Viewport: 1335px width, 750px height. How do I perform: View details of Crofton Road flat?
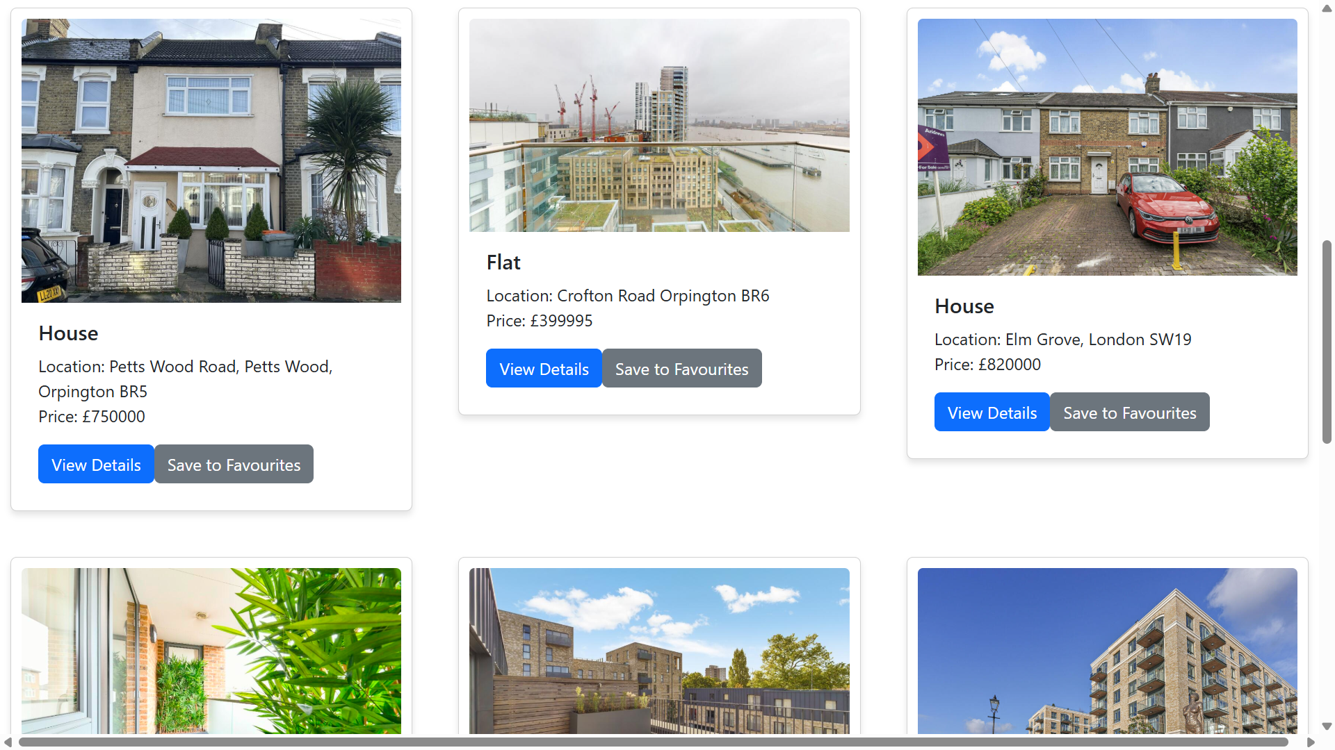coord(544,368)
